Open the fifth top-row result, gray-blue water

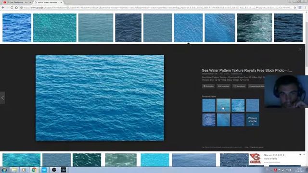[x=157, y=28]
